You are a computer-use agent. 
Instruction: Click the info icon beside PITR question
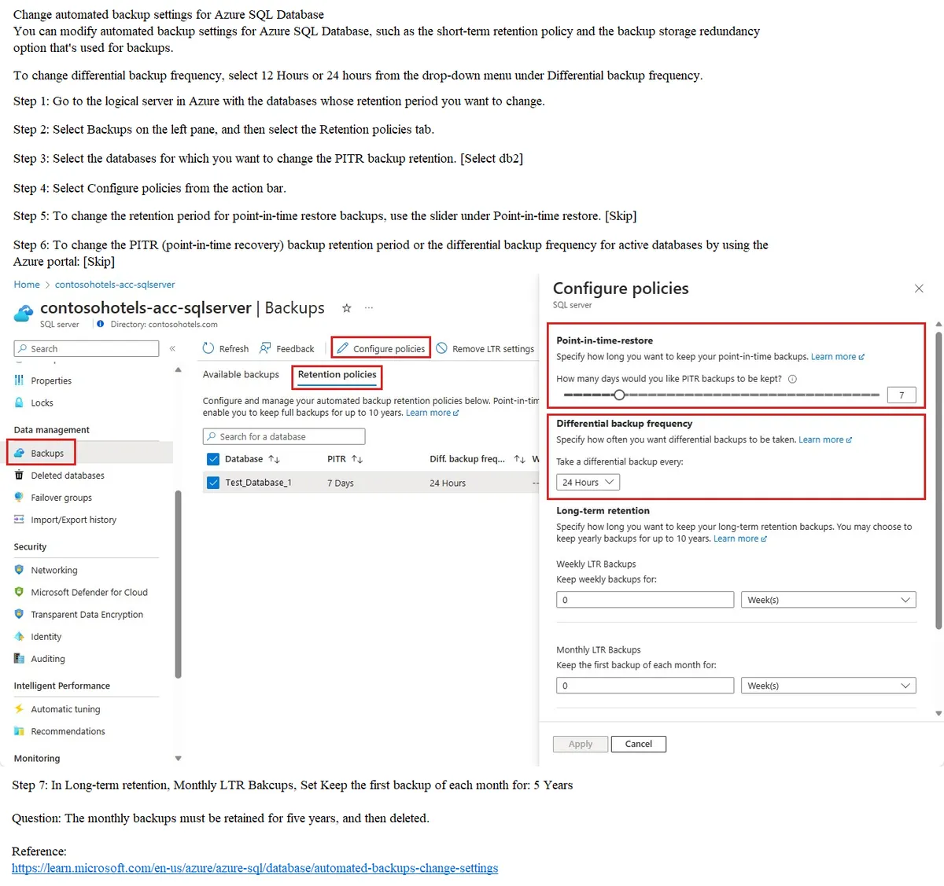click(x=792, y=379)
